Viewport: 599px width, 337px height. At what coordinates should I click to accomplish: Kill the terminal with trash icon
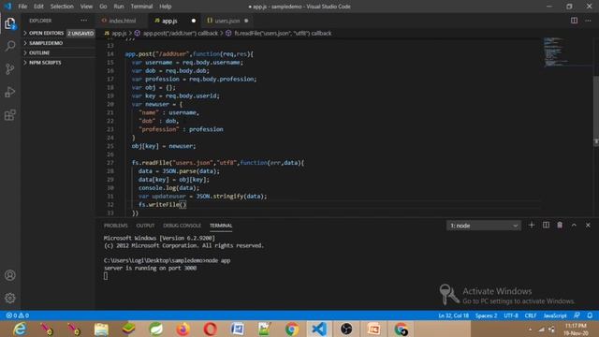(x=560, y=226)
